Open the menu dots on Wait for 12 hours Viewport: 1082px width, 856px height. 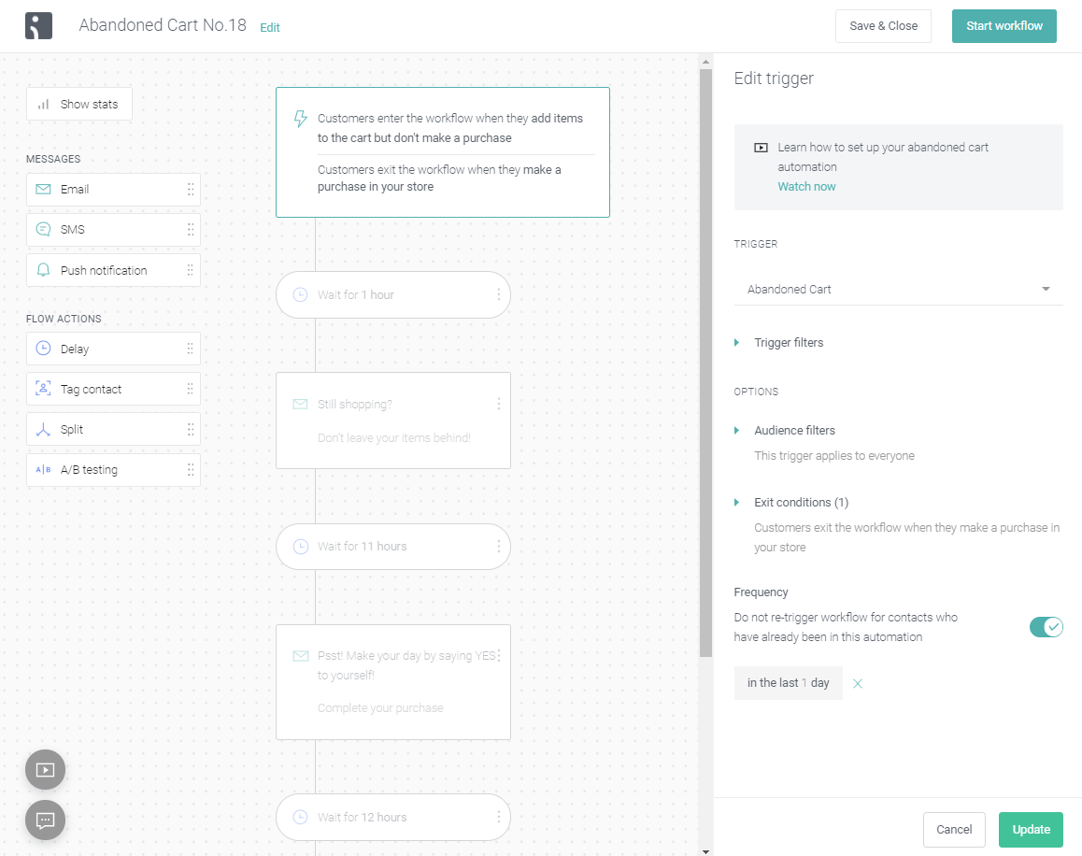(498, 817)
